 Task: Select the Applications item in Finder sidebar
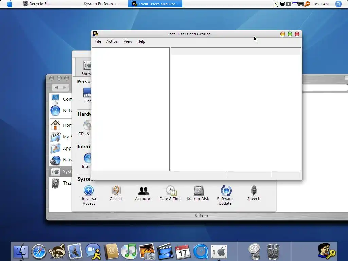[x=60, y=148]
